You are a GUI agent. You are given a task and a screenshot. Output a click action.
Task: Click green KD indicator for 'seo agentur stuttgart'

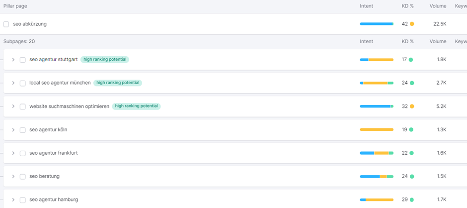410,60
